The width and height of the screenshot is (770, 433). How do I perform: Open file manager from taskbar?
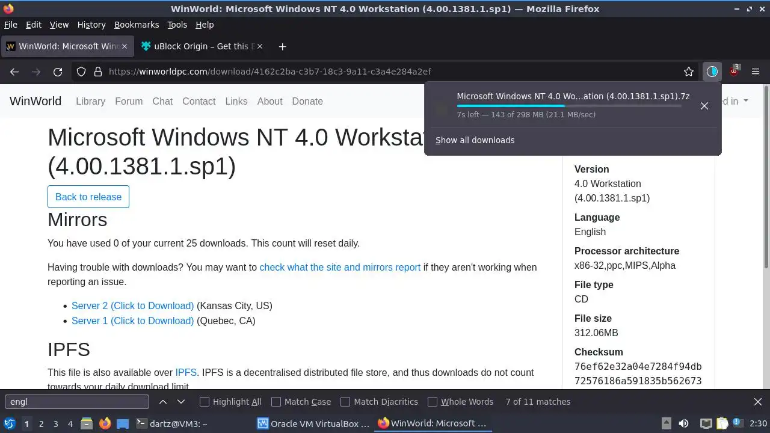pos(87,423)
